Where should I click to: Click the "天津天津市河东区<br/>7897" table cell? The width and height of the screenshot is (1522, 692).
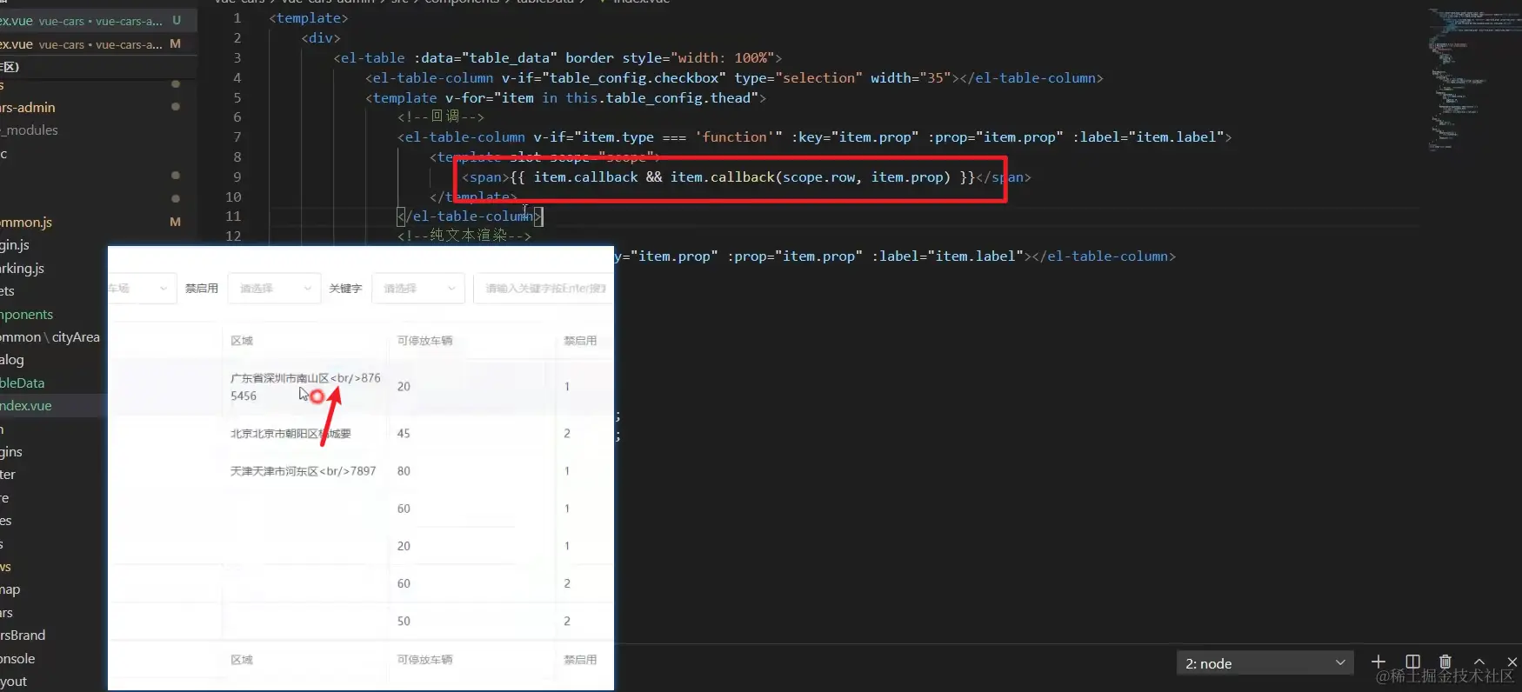click(303, 471)
